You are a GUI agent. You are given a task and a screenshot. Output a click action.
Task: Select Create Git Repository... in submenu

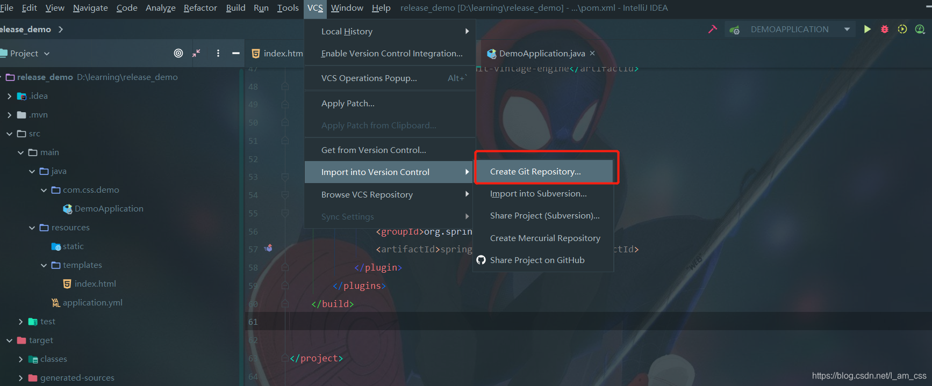coord(544,171)
